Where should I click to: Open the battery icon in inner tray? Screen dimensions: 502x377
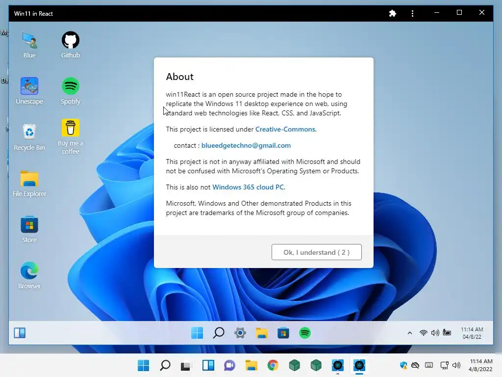coord(447,332)
